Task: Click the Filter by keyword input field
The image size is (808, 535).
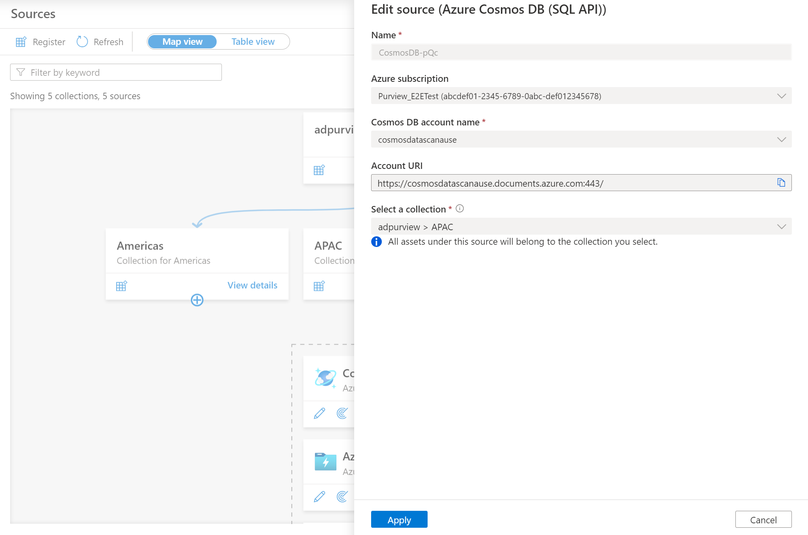Action: (116, 72)
